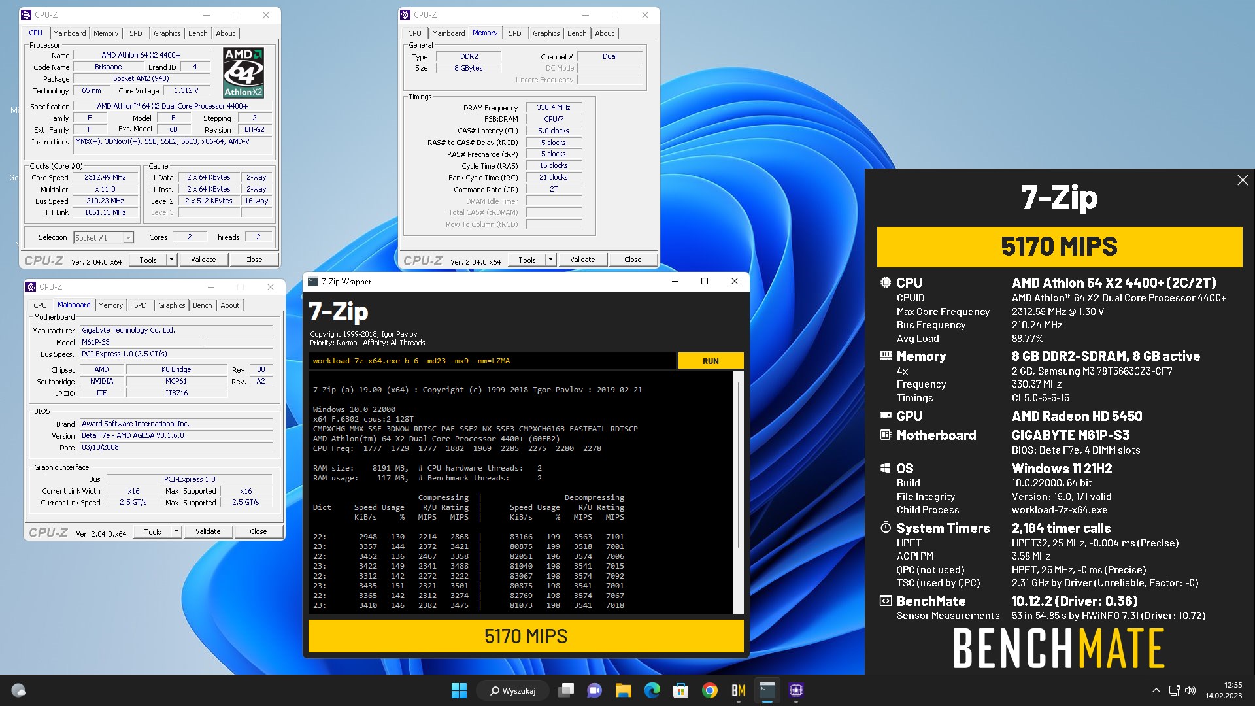Open the taskbar Wyszukaj search box
Screen dimensions: 1255x706
513,690
